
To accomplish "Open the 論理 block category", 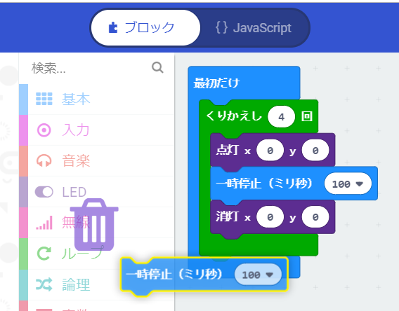I will coord(97,284).
